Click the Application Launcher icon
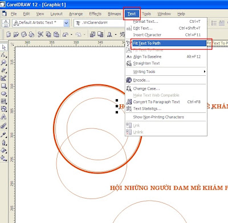The height and width of the screenshot is (223, 228). (109, 34)
